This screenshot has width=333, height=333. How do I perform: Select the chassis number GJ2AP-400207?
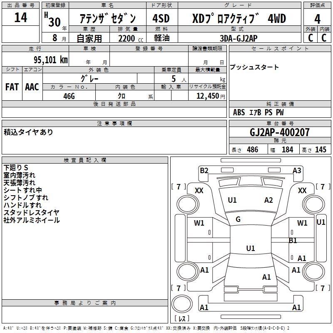[x=279, y=132]
